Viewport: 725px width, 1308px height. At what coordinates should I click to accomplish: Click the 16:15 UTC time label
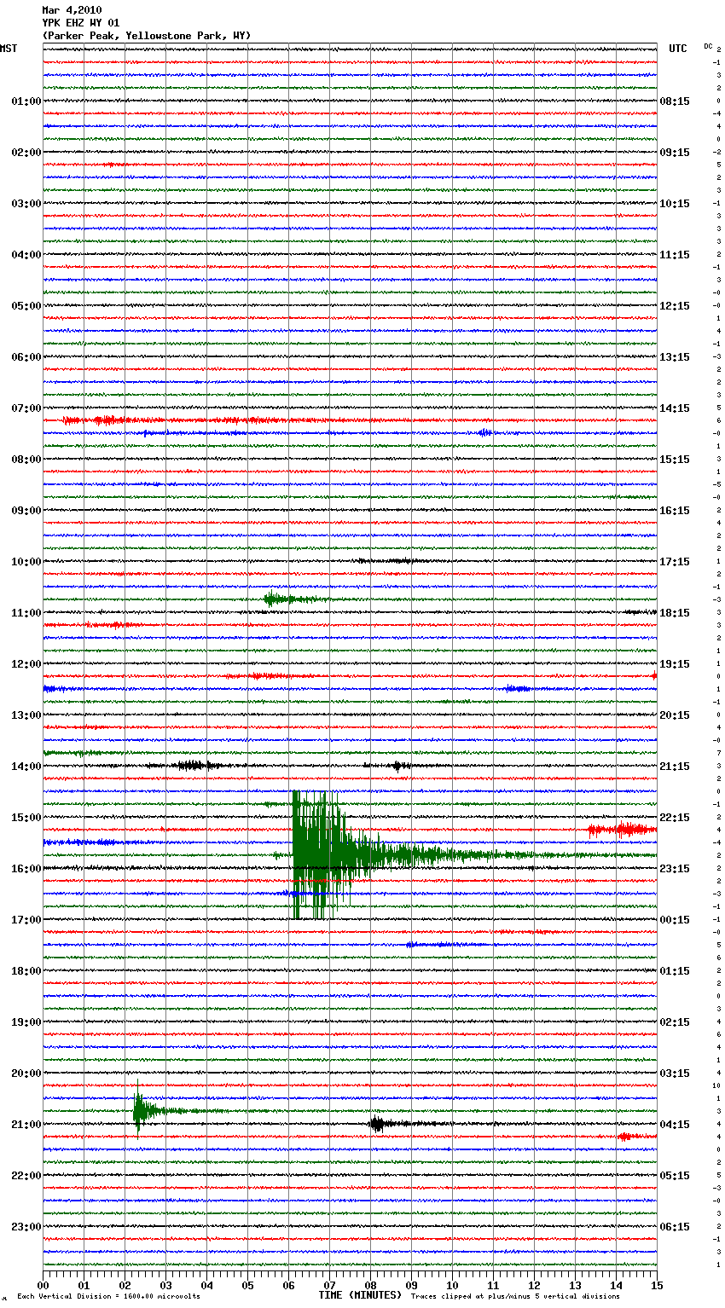pyautogui.click(x=675, y=511)
